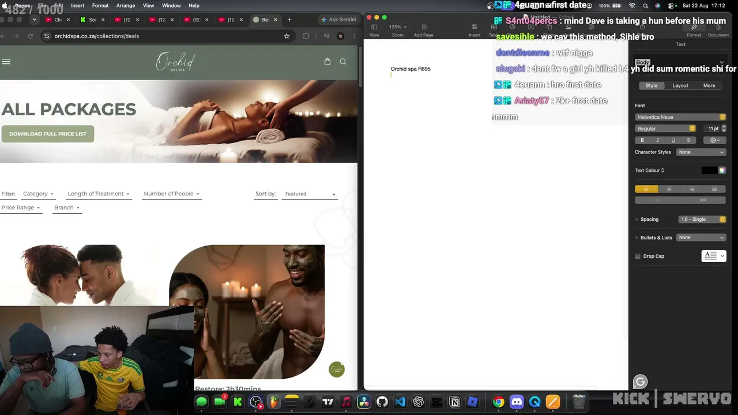Screen dimensions: 738x415
Task: Open the Helvetica Neue font dropdown
Action: point(680,117)
